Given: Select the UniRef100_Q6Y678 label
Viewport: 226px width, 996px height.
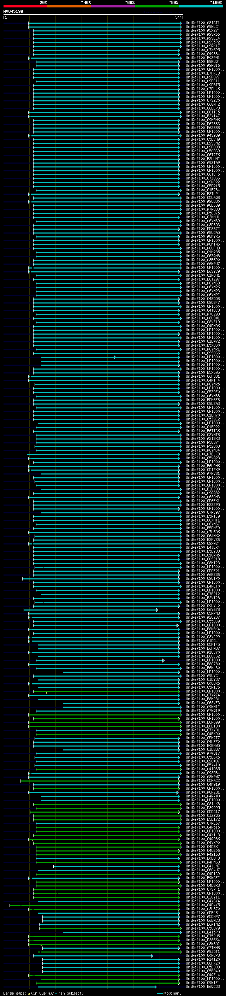Looking at the screenshot, I should coord(202,610).
